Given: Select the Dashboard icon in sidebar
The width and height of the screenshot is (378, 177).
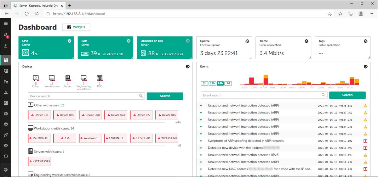Looking at the screenshot, I should click(x=5, y=60).
